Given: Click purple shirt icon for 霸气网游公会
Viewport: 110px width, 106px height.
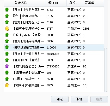Looking at the screenshot, I should 7,66.
